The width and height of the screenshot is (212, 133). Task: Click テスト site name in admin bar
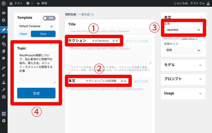[19, 3]
